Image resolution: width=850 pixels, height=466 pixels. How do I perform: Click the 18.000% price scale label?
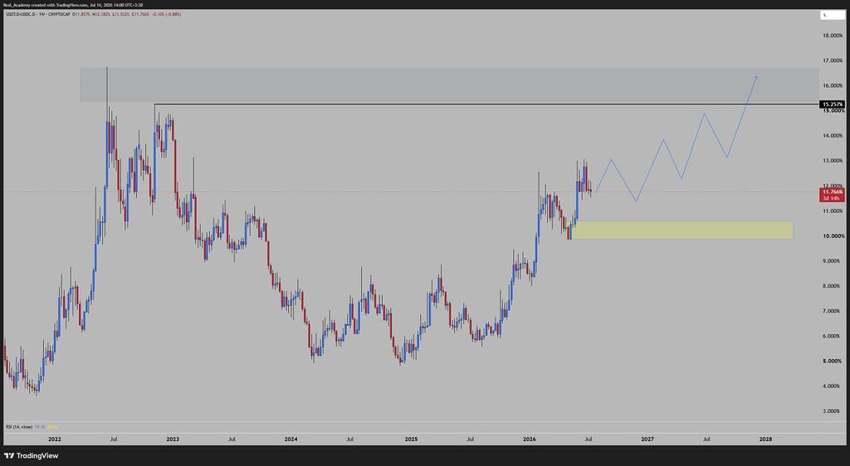pos(833,36)
